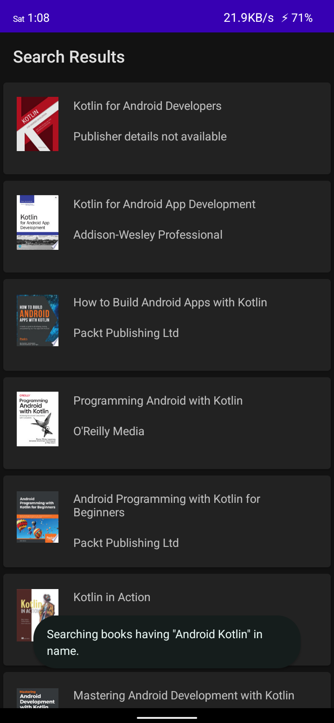Select Packt Publishing under How to Build Android Apps
The image size is (334, 723).
coord(126,333)
